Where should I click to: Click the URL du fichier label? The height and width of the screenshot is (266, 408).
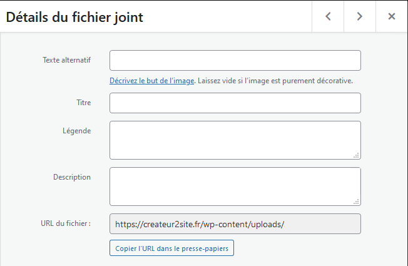(65, 223)
